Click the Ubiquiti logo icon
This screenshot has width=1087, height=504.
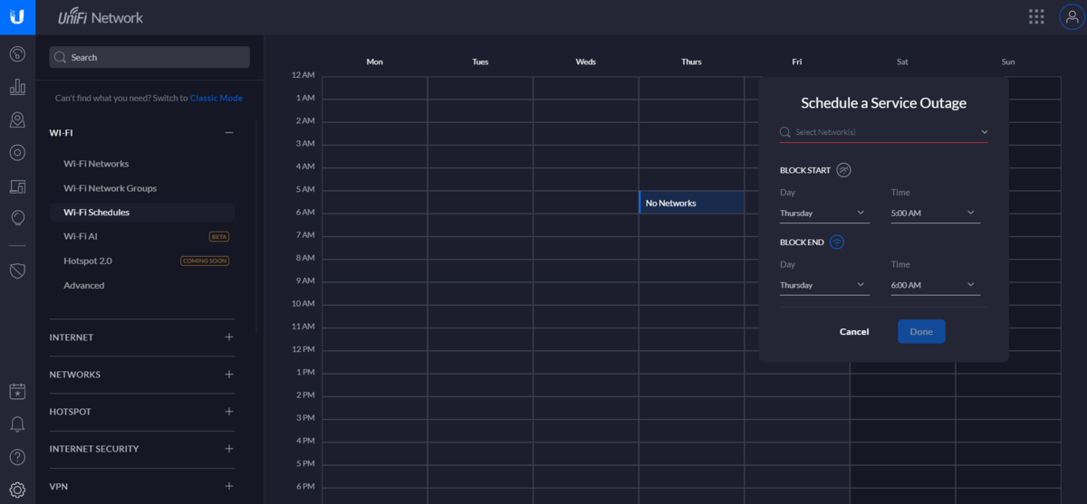pyautogui.click(x=17, y=17)
